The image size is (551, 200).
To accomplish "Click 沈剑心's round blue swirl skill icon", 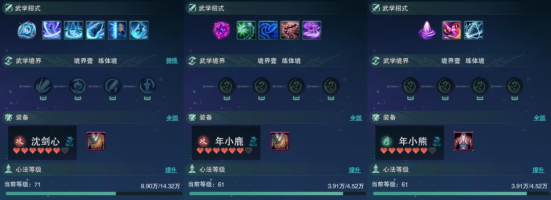I will [x=27, y=30].
